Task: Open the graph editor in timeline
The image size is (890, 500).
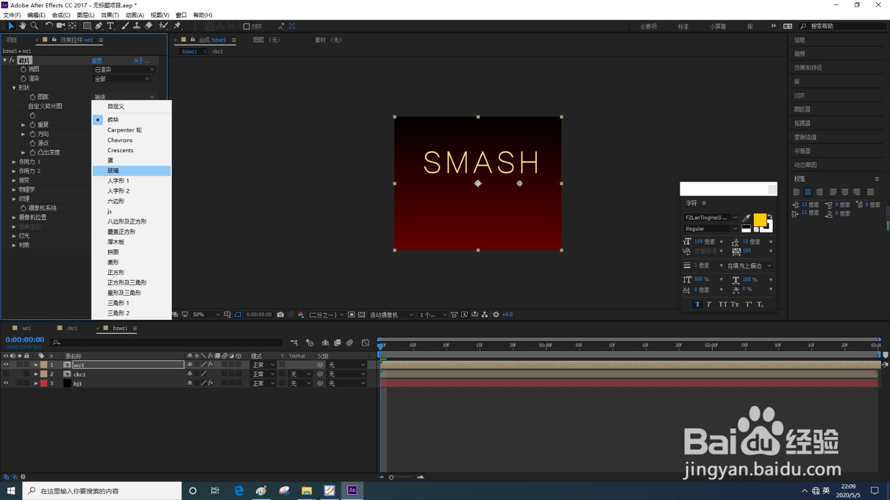Action: click(x=365, y=343)
